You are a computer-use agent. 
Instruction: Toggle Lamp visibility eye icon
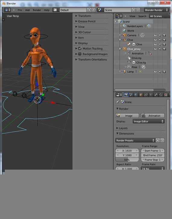[155, 72]
